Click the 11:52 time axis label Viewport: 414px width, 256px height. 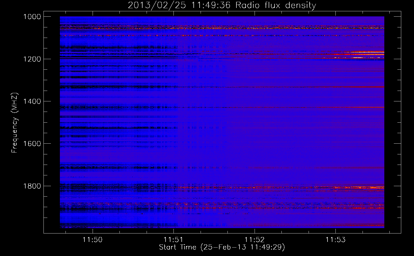tap(254, 240)
